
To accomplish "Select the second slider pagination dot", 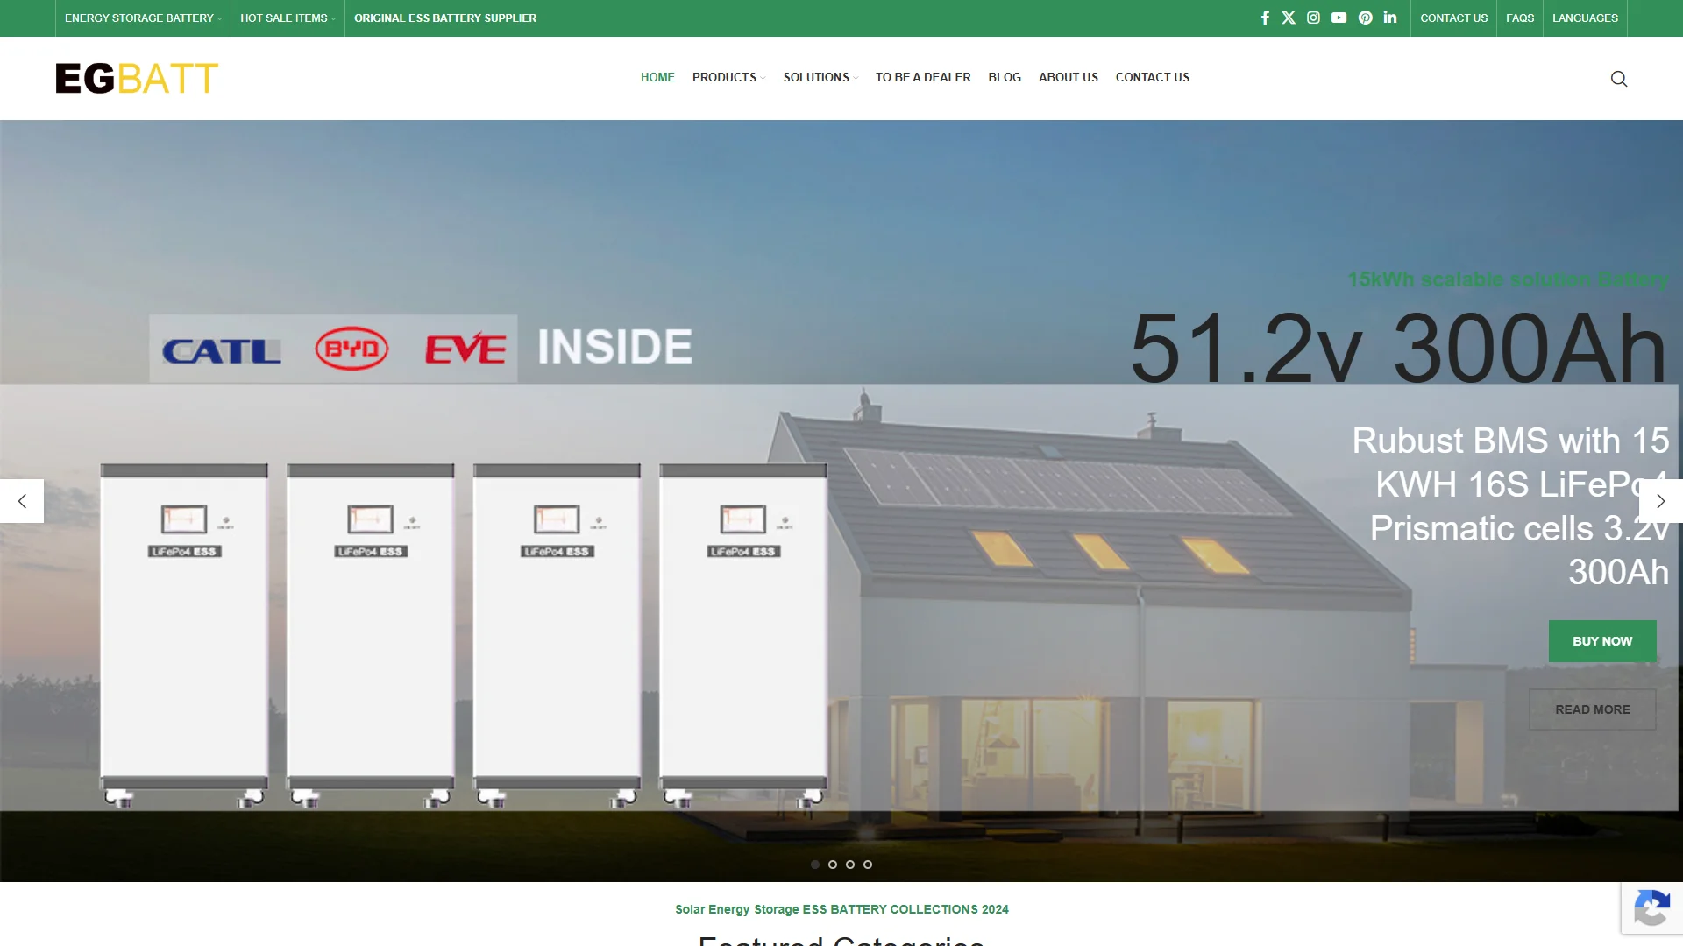I will [833, 865].
